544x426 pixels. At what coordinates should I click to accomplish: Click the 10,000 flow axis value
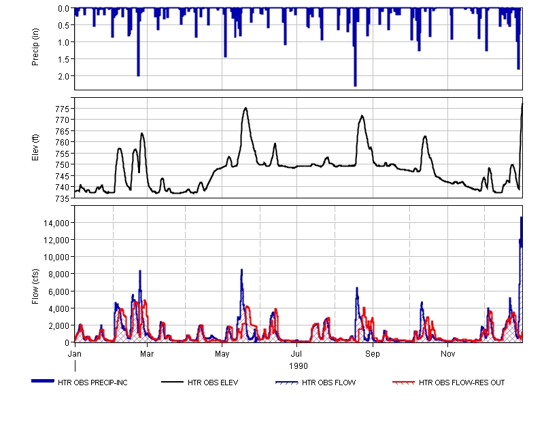pyautogui.click(x=56, y=257)
